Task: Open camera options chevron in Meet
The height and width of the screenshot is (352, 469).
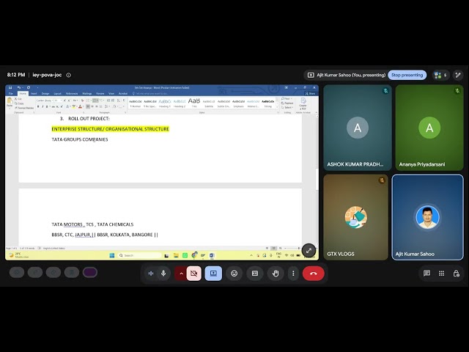Action: click(x=181, y=274)
